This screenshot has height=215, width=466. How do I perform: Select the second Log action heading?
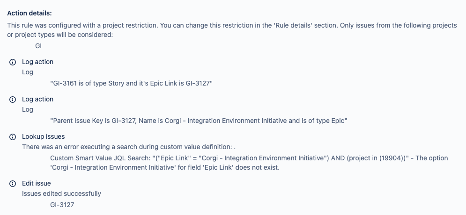point(38,99)
